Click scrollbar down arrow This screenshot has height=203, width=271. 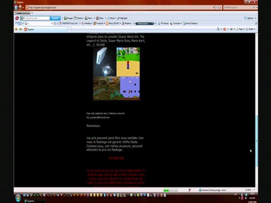257,186
